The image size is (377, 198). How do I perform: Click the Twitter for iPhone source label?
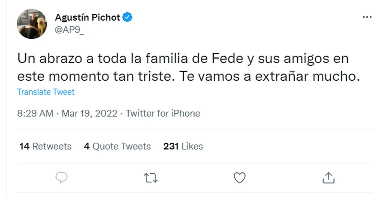(163, 114)
